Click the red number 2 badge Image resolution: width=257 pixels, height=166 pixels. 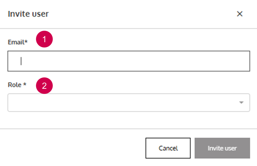(x=44, y=85)
